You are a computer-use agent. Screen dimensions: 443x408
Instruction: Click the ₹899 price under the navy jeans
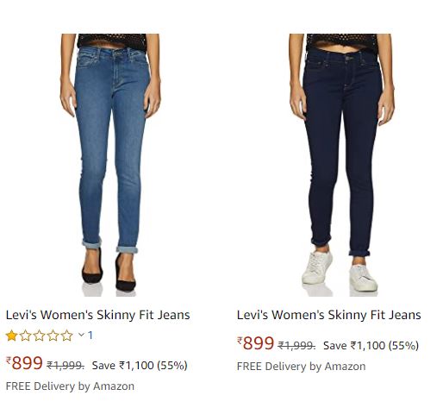256,343
